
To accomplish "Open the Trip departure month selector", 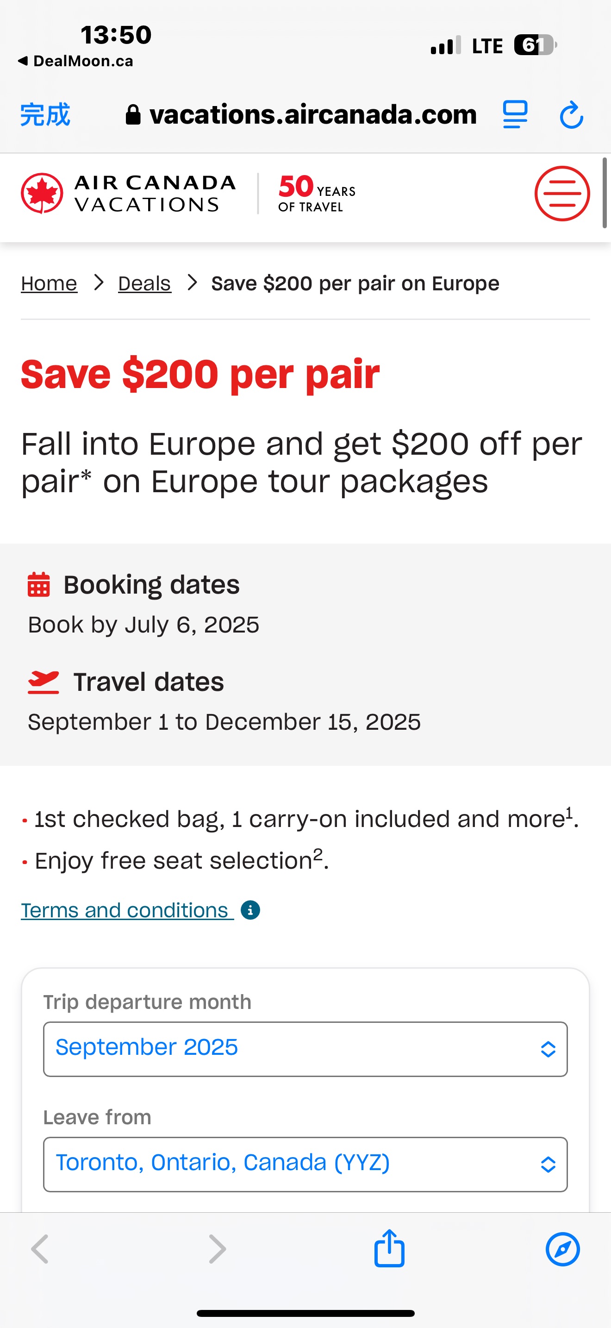I will coord(305,1047).
